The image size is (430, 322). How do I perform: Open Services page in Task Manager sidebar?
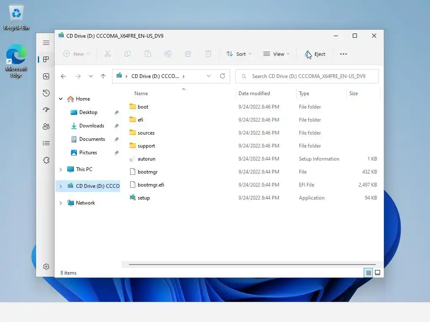46,160
